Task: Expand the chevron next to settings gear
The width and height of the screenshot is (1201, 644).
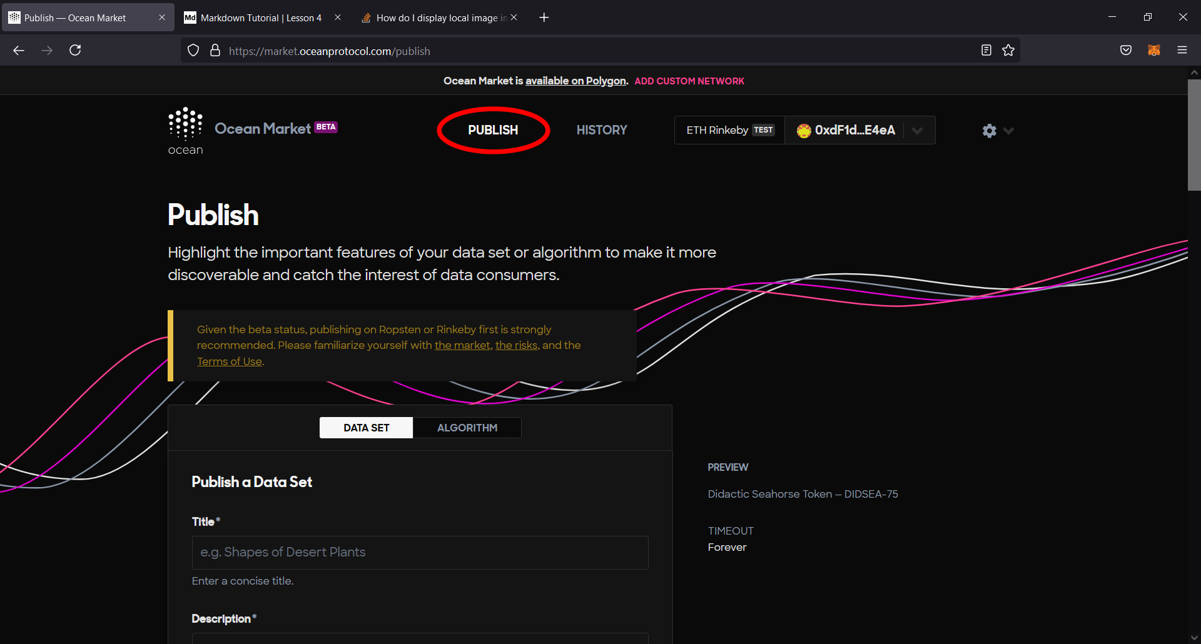Action: coord(1008,131)
